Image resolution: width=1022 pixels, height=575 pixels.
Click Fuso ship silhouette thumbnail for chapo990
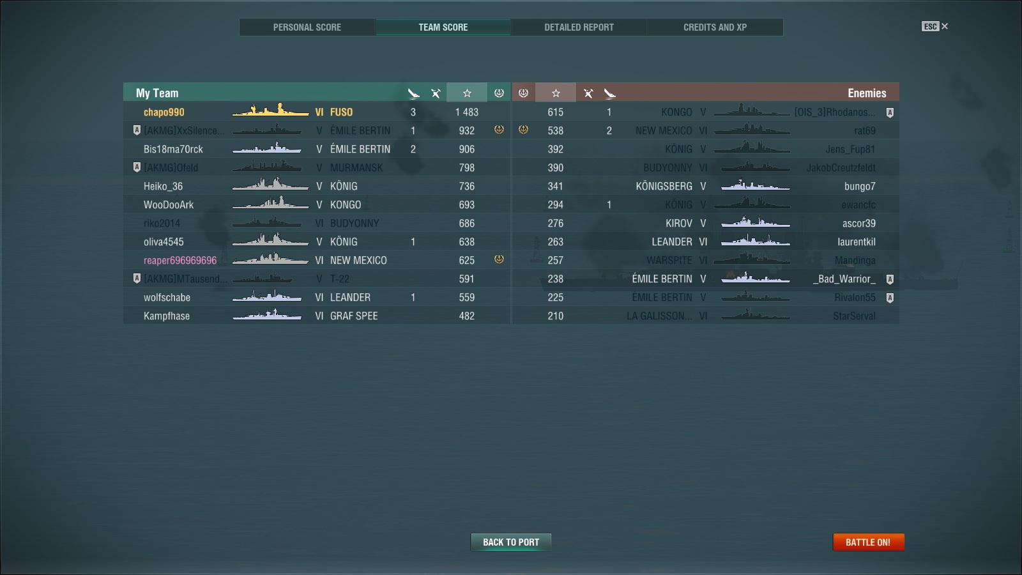click(x=270, y=111)
